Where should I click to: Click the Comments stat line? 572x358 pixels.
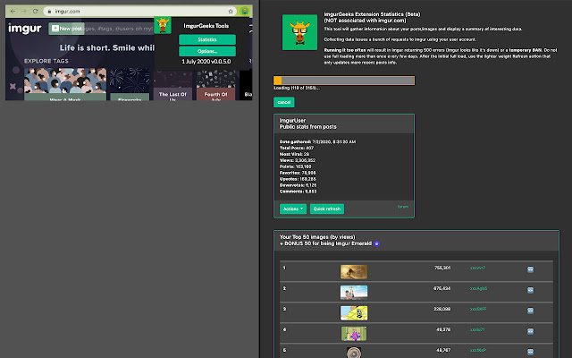pyautogui.click(x=298, y=192)
